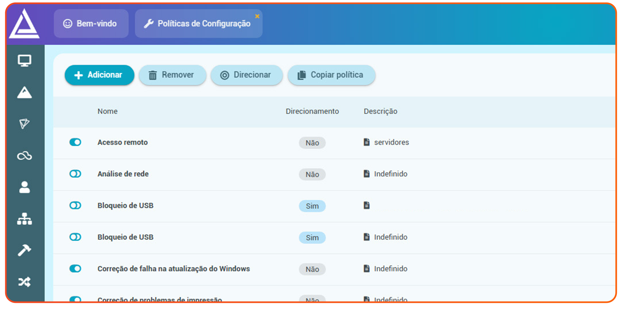
Task: Switch to the Bem-vindo tab
Action: click(91, 24)
